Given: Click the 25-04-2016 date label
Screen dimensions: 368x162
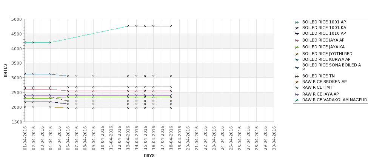Looking at the screenshot, I should tap(231, 138).
